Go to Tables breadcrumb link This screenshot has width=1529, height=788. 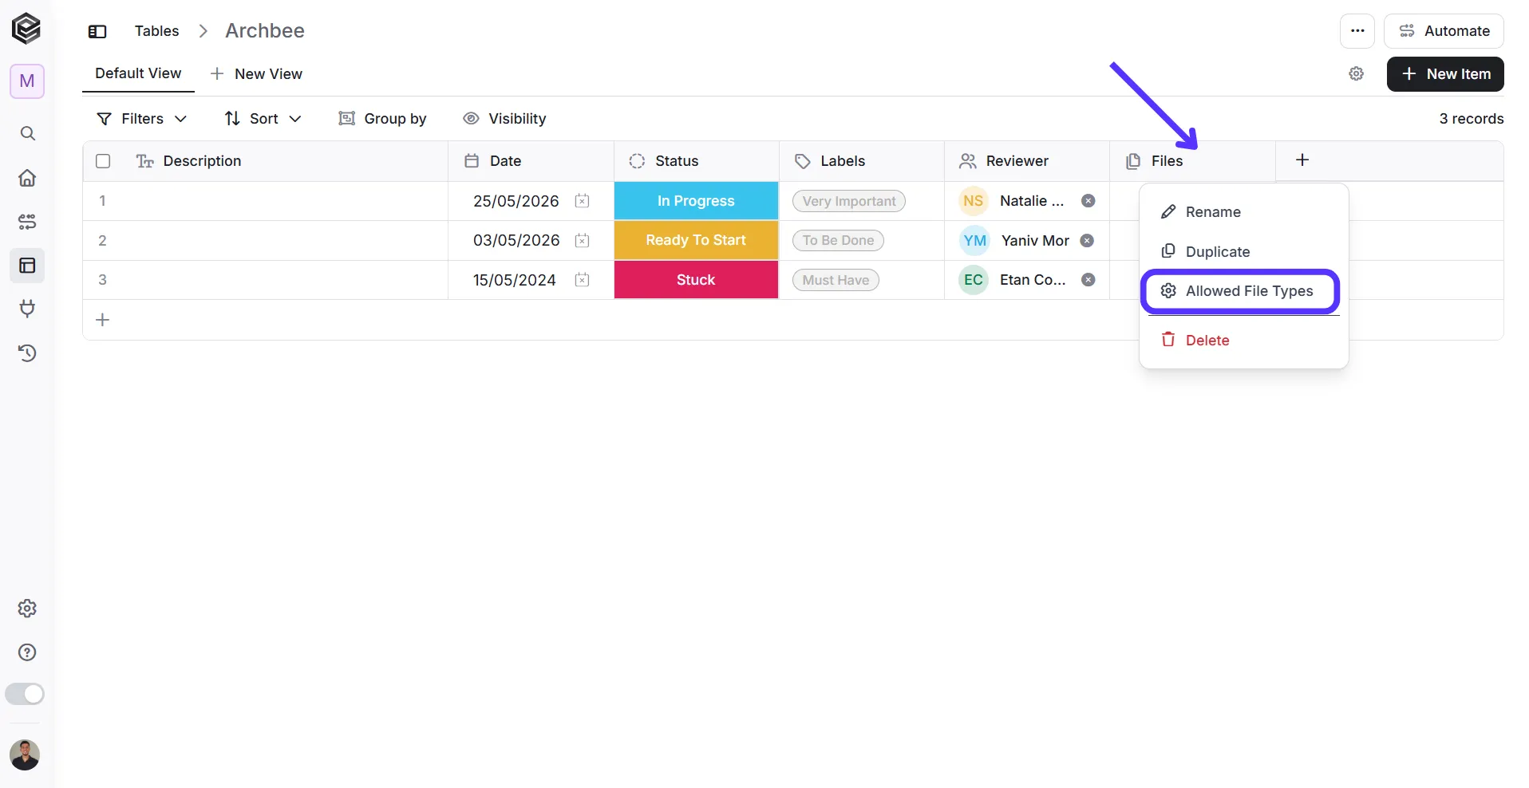[156, 31]
